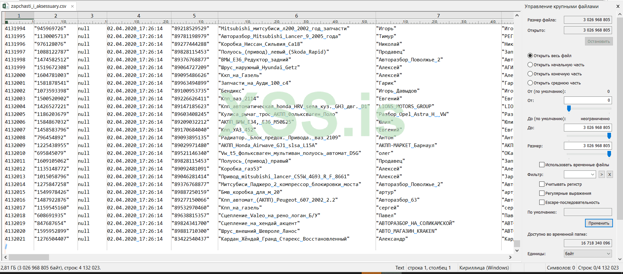Click 'Символов: 0' in the status bar
This screenshot has height=274, width=623.
pos(561,268)
